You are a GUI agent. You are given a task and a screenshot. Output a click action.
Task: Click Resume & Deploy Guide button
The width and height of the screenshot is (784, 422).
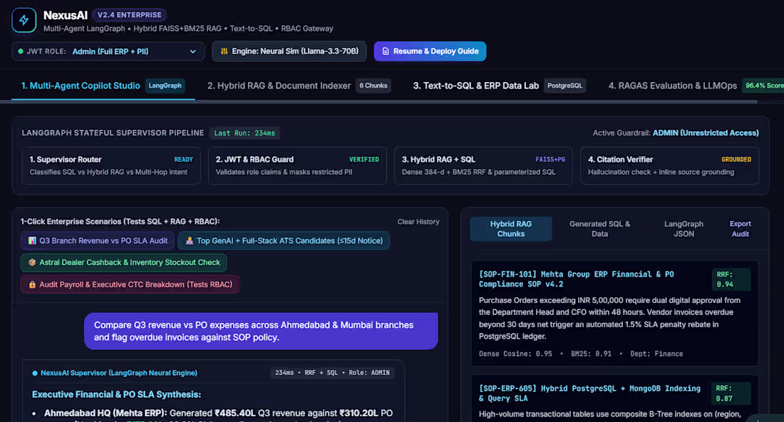430,51
